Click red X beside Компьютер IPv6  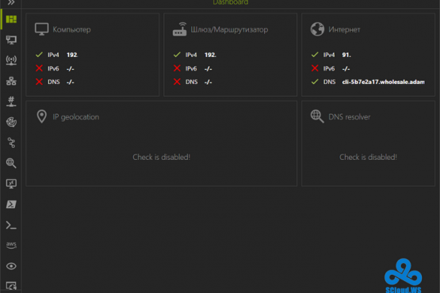coord(39,68)
